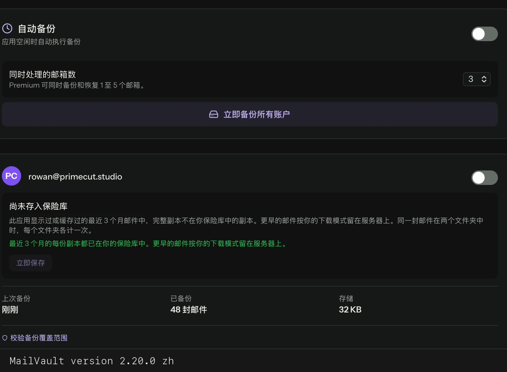
Task: Click the MailVault version 2.20.0 text
Action: [x=92, y=361]
